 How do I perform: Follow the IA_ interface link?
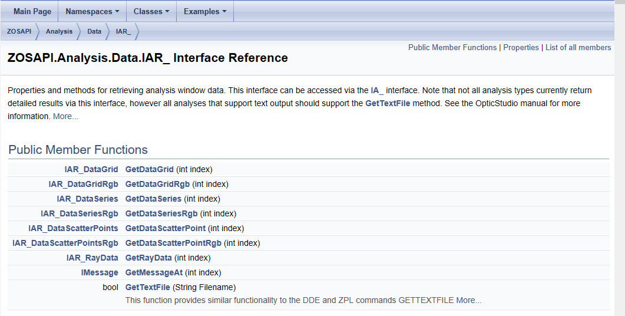click(x=377, y=90)
